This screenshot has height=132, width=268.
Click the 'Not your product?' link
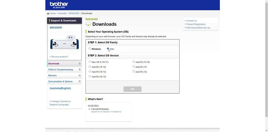(x=60, y=56)
